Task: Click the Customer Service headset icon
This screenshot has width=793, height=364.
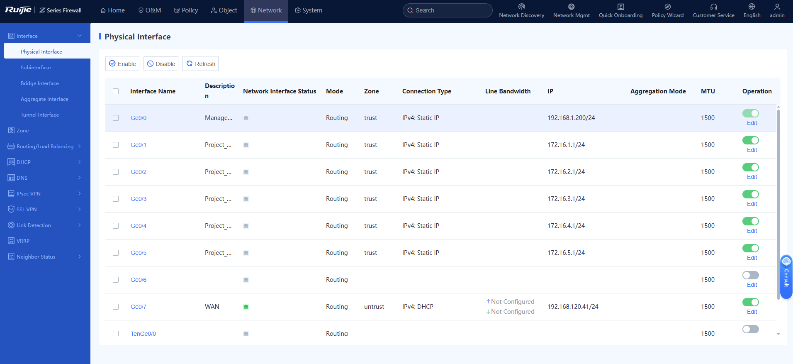Action: pos(713,7)
